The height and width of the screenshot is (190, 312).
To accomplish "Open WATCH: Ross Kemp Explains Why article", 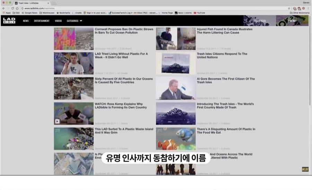I will [121, 106].
